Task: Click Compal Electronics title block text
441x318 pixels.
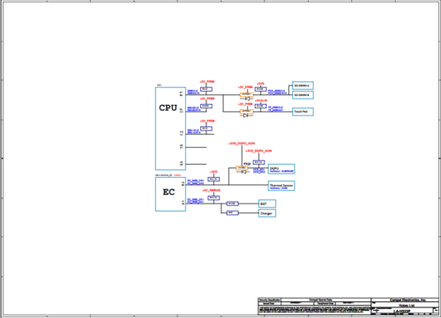Action: (407, 300)
